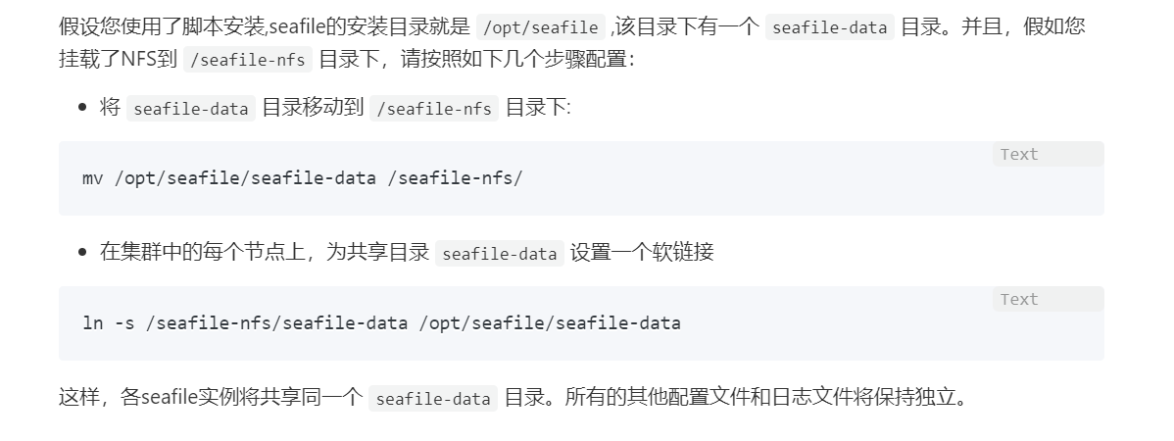Click the -s flag in ln command

tap(124, 322)
